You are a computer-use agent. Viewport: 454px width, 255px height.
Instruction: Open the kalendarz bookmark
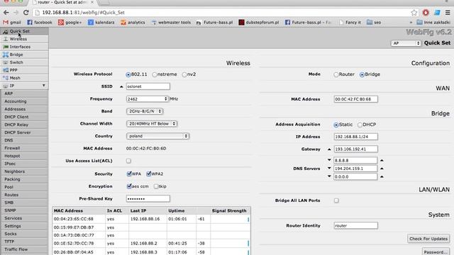coord(101,22)
